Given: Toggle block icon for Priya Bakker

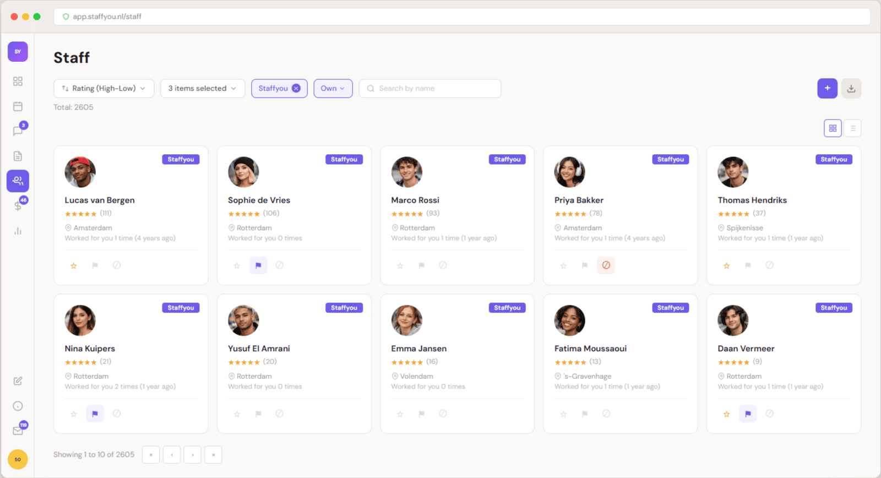Looking at the screenshot, I should click(x=606, y=265).
